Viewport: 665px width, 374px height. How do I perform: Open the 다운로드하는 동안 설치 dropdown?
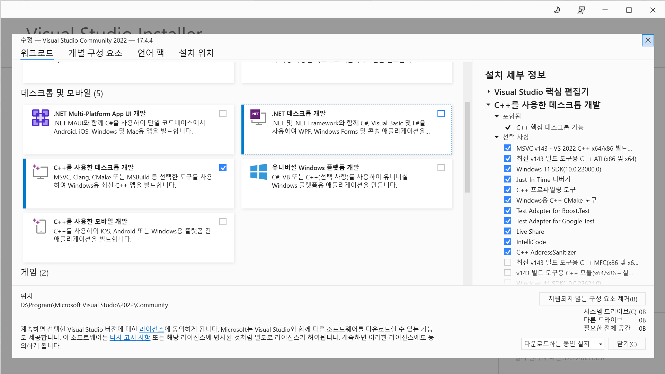click(562, 344)
